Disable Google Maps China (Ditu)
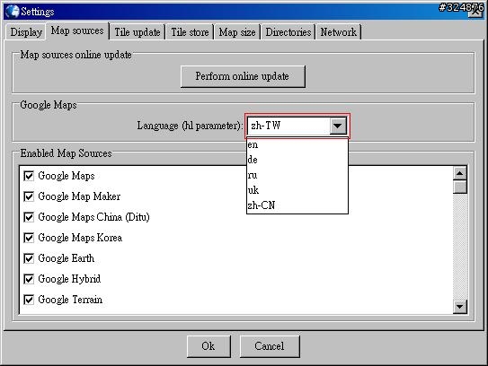 29,217
